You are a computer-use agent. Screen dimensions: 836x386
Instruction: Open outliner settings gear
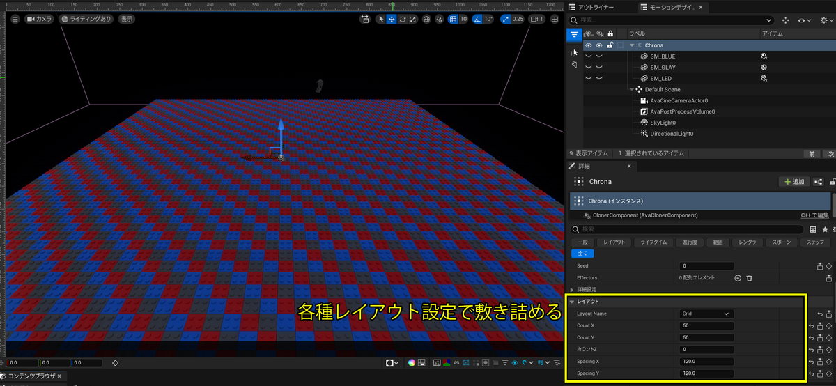point(827,20)
